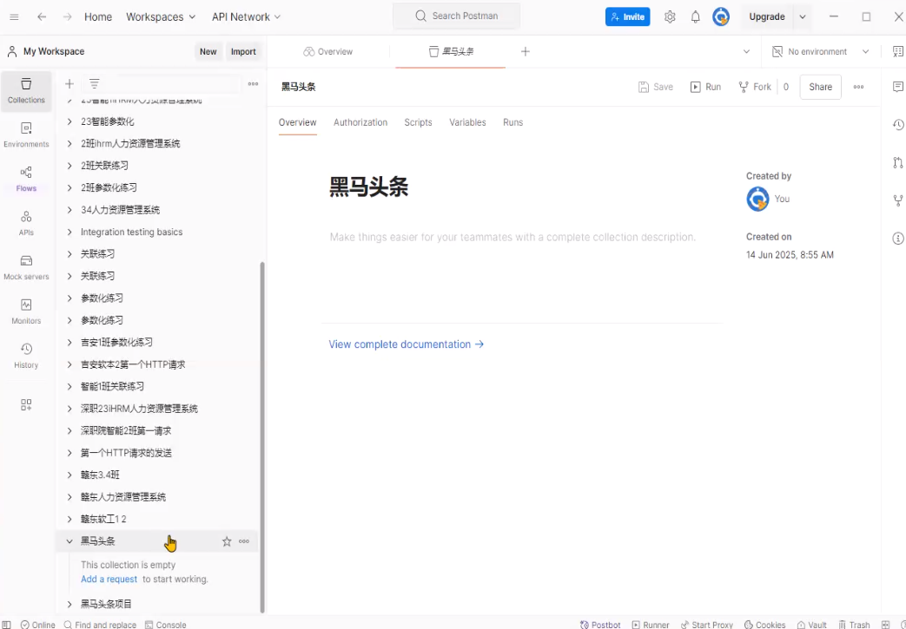Open the Workspaces dropdown
The image size is (906, 629).
click(x=161, y=16)
